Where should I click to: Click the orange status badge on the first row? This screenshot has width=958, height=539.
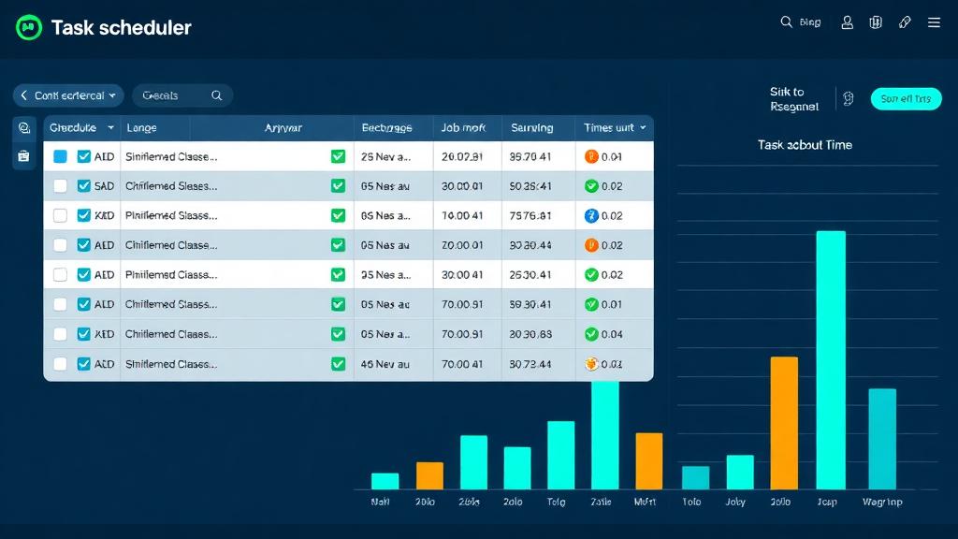point(592,156)
